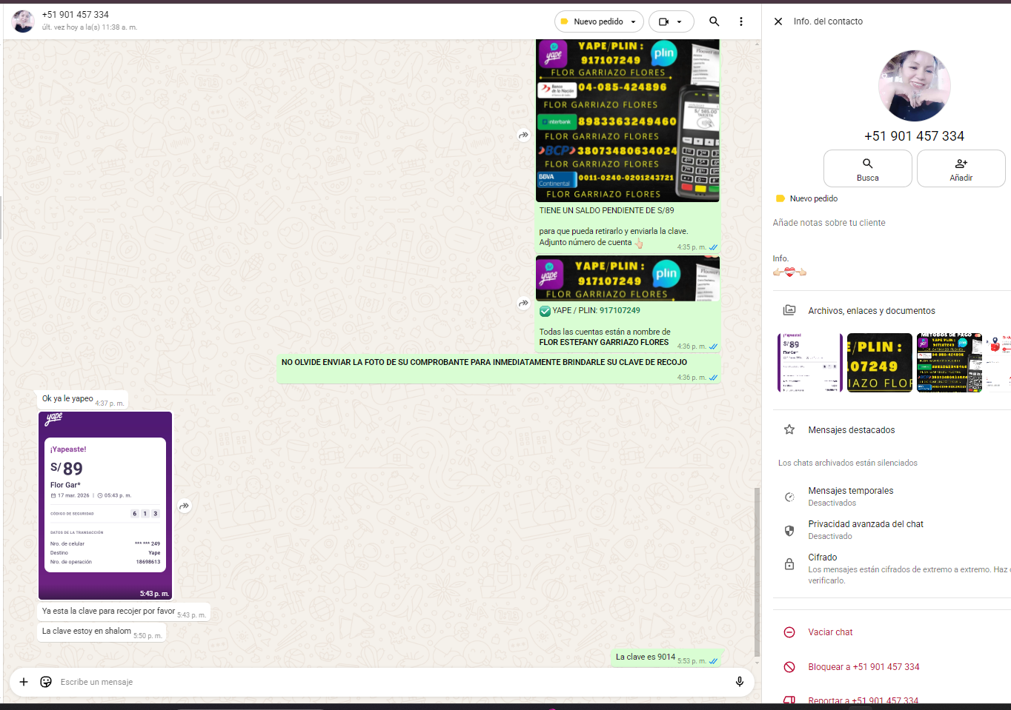The image size is (1011, 710).
Task: Click the plus attach icon
Action: click(24, 682)
